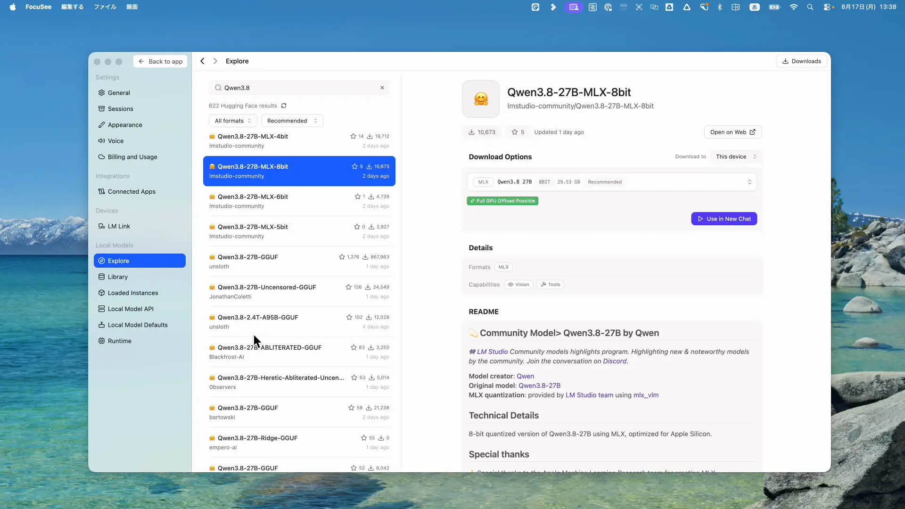
Task: Open the Qwen model creator link
Action: click(x=525, y=376)
